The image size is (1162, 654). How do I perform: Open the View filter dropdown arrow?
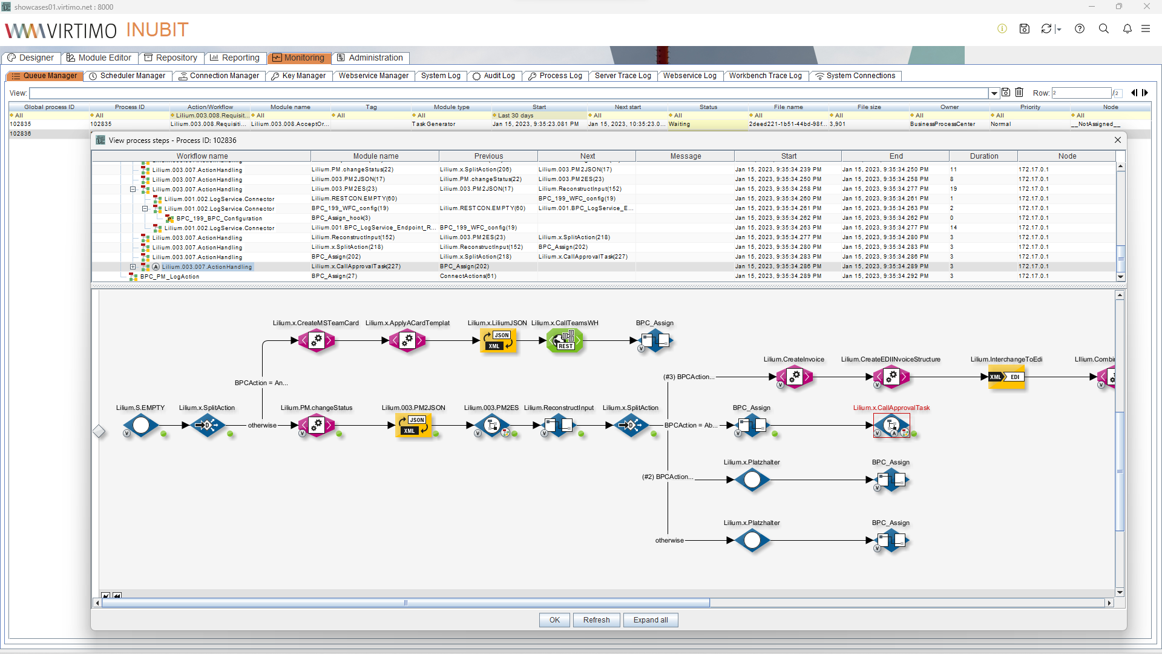994,93
